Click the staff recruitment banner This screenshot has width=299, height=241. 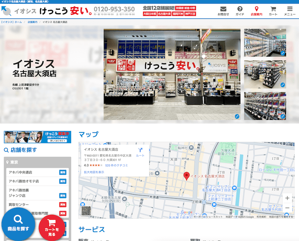pos(38,137)
